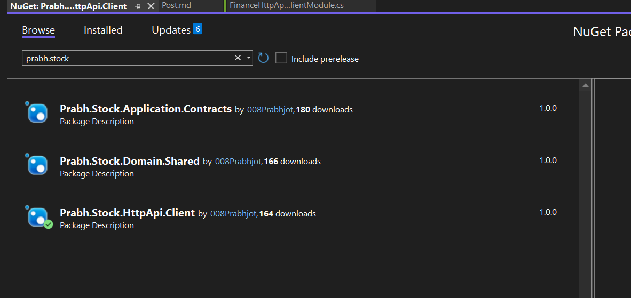
Task: Open 008Prabhjot link for Application.Contracts package
Action: (271, 110)
